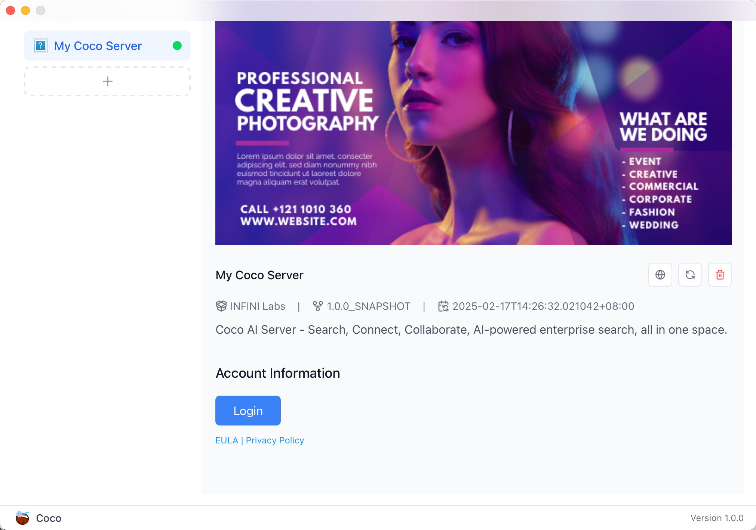Viewport: 756px width, 530px height.
Task: Add new server with plus box
Action: [107, 81]
